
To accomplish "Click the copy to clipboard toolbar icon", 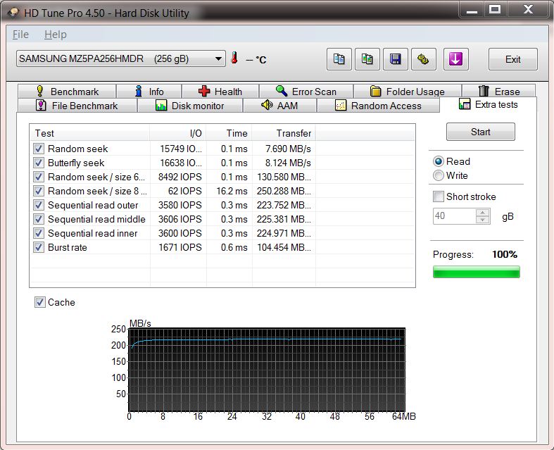I will pos(339,59).
